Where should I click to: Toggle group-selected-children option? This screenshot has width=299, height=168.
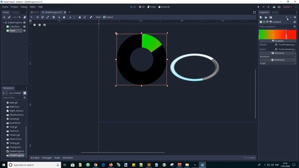pos(85,17)
